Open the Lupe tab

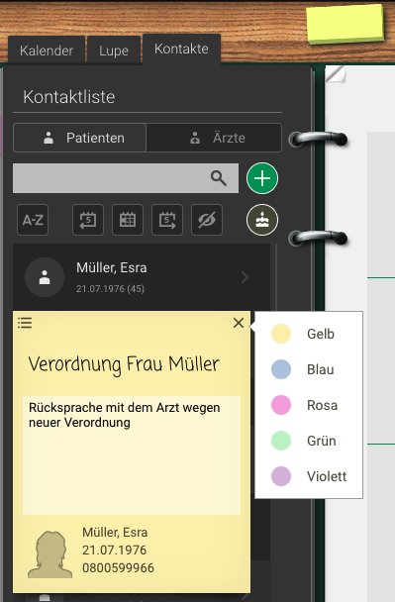[x=114, y=50]
